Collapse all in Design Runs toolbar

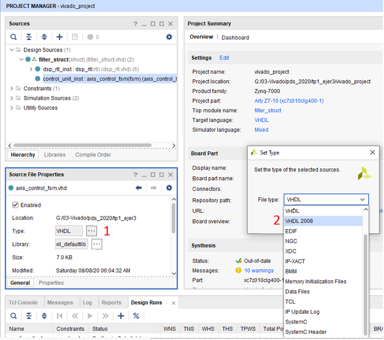(x=29, y=316)
